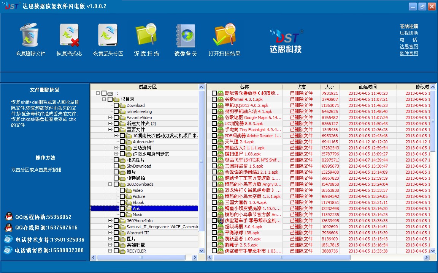Click the APK icon of 割绳子 2.5.5.apk
The image size is (438, 273).
click(x=221, y=245)
